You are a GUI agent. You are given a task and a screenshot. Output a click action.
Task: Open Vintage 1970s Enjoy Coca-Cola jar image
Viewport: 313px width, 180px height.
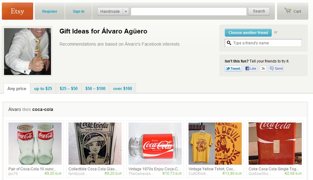[x=155, y=143]
